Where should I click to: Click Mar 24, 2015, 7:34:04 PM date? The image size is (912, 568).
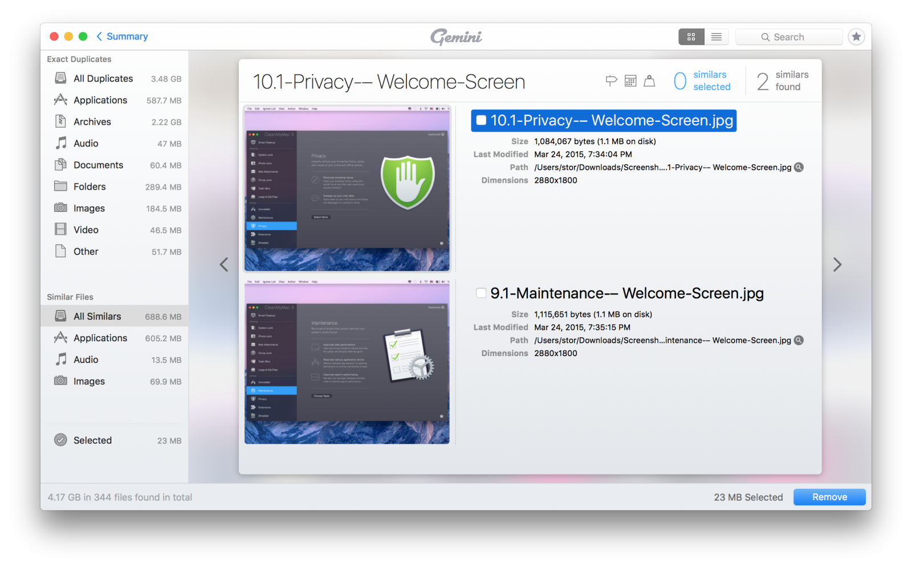tap(583, 154)
